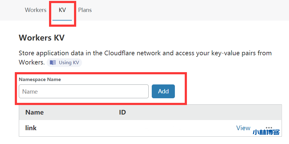The image size is (289, 144).
Task: View the link namespace
Action: click(x=243, y=128)
